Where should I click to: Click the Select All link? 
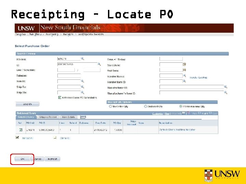pos(28,138)
